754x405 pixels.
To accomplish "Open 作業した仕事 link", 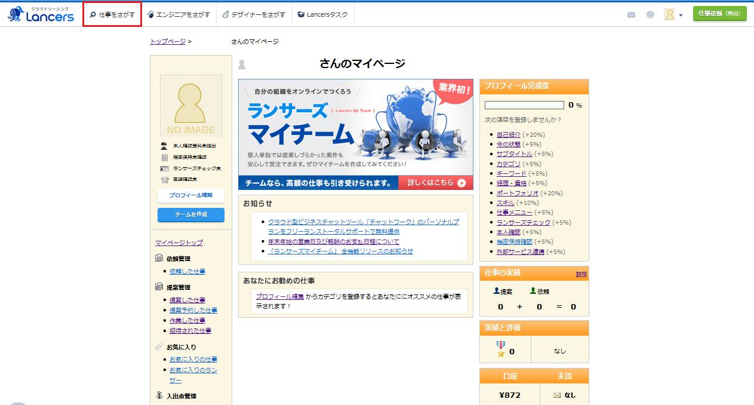I will tap(187, 320).
